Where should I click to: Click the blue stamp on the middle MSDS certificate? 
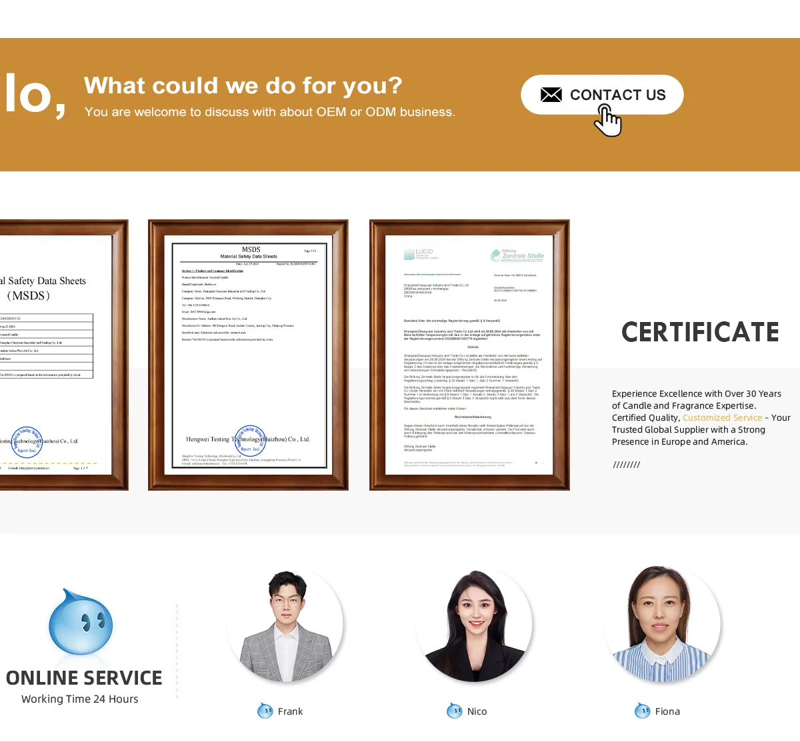click(x=251, y=440)
